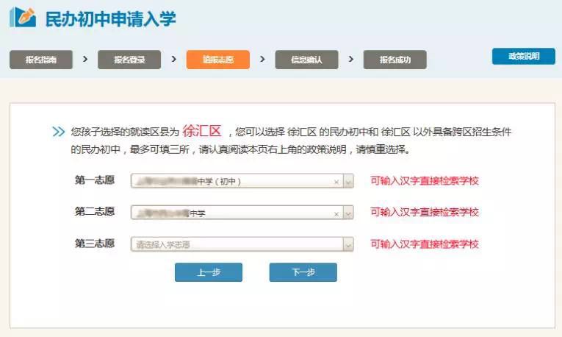Expand the 第一志愿 dropdown arrow
Viewport: 562px width, 337px height.
[348, 182]
